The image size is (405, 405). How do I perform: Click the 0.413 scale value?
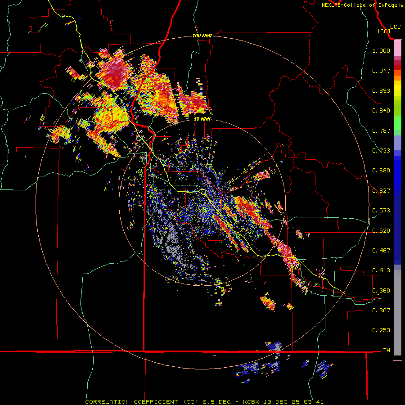[x=381, y=270]
